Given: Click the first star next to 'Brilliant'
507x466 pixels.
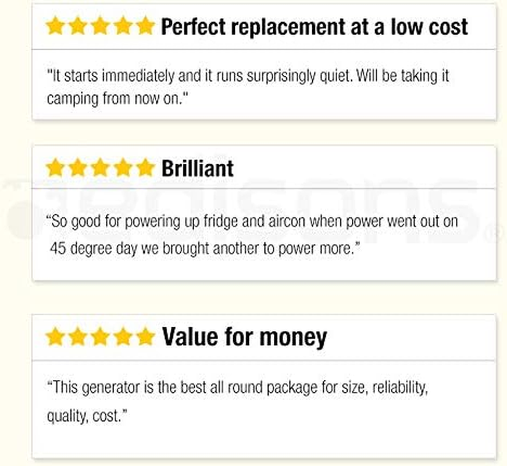Looking at the screenshot, I should point(55,168).
